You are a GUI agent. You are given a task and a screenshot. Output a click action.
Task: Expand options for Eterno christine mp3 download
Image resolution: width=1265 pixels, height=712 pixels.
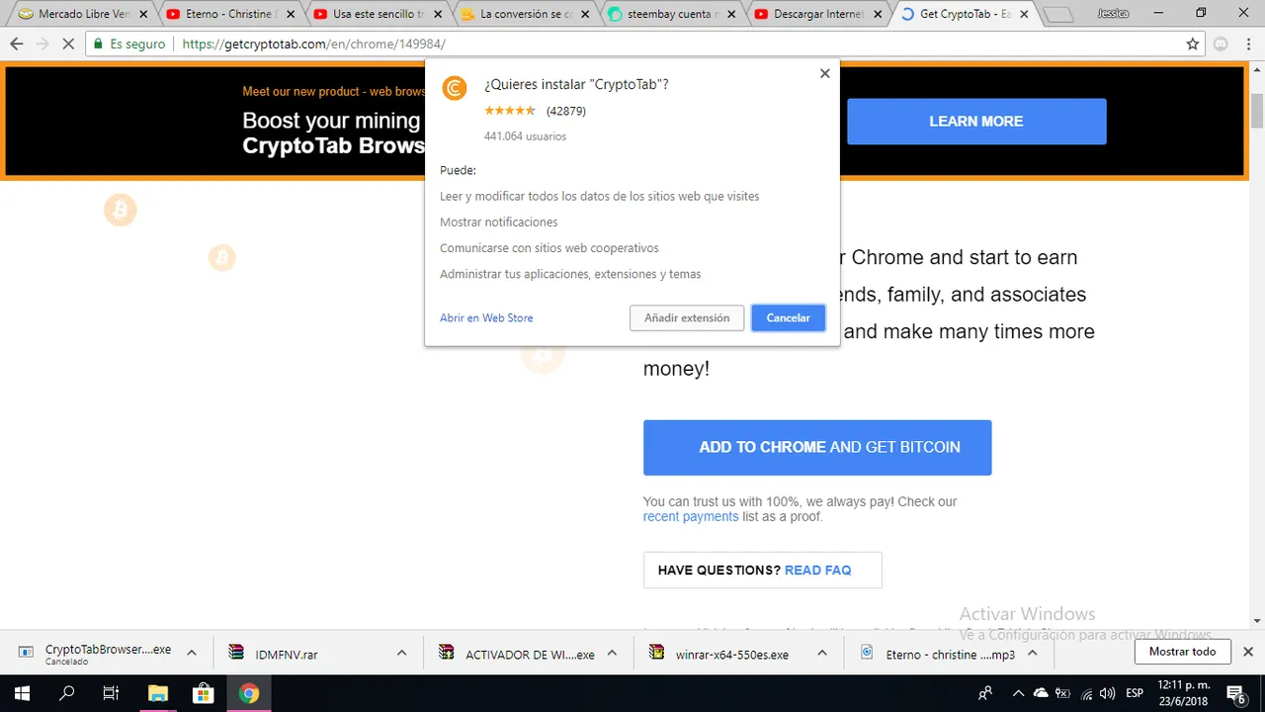point(1032,653)
